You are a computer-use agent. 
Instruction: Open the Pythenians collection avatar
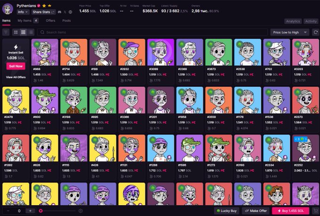8,9
